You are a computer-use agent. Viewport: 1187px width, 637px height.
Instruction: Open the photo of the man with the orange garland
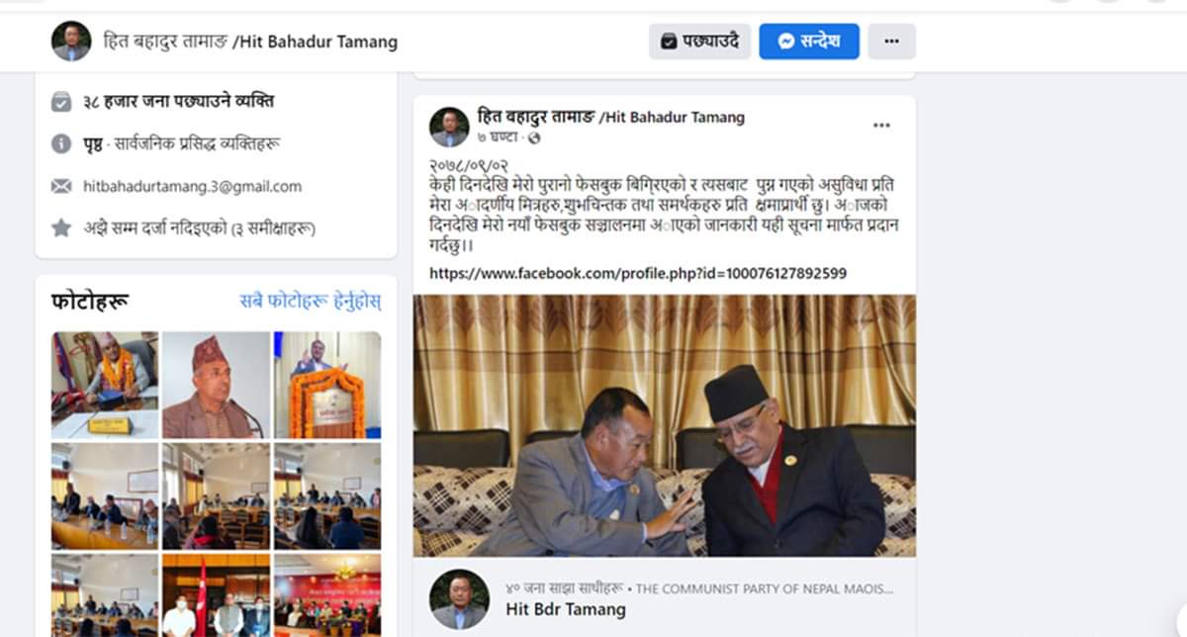coord(105,385)
